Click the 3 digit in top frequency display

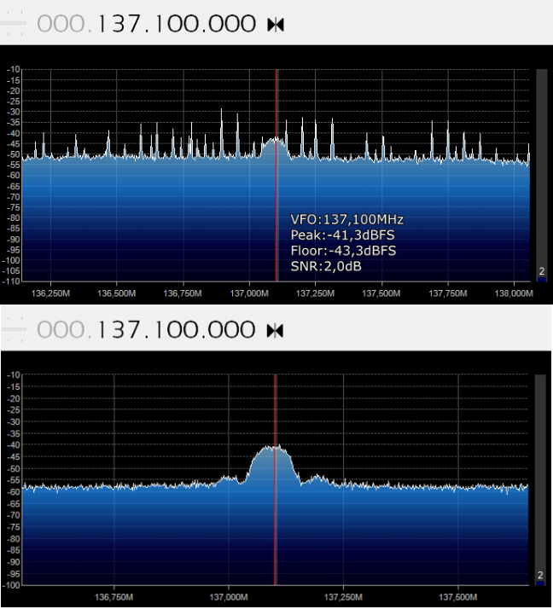coord(117,24)
